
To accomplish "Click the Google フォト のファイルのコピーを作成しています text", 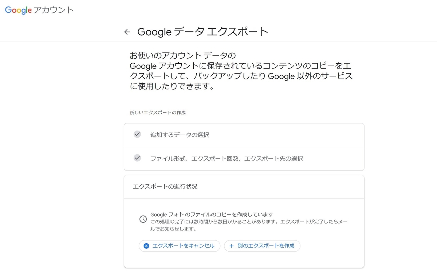I will coord(212,214).
